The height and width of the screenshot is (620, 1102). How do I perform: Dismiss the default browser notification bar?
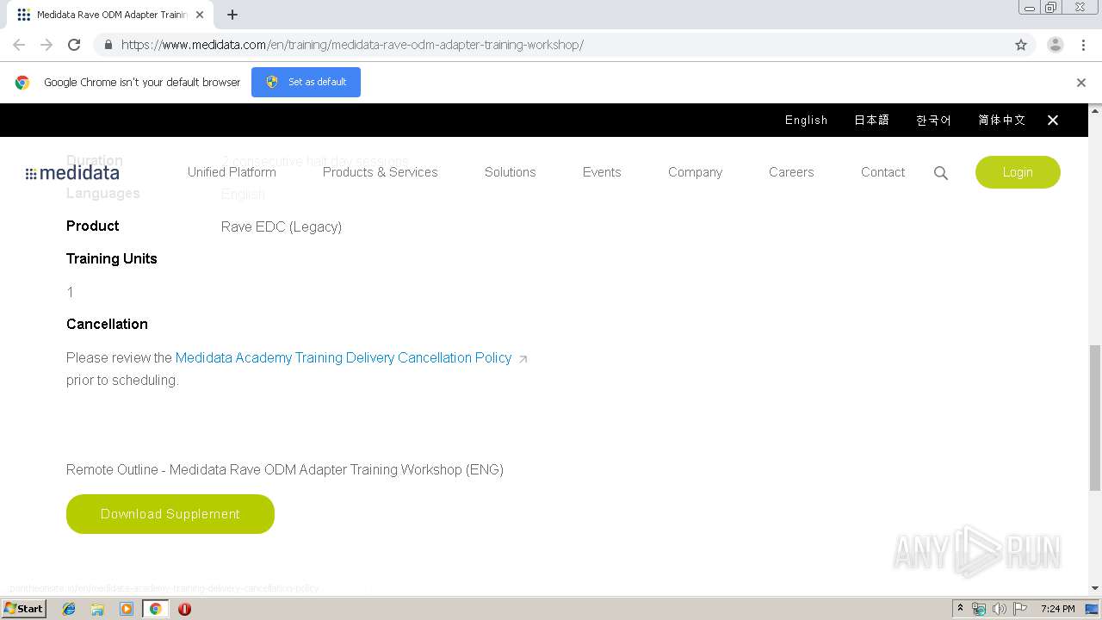[1081, 83]
